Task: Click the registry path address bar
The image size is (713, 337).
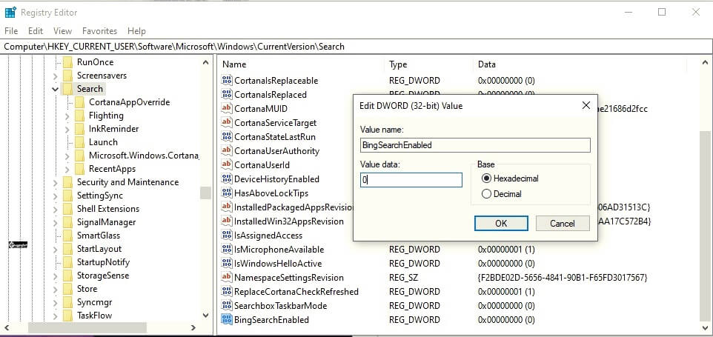Action: coord(356,47)
